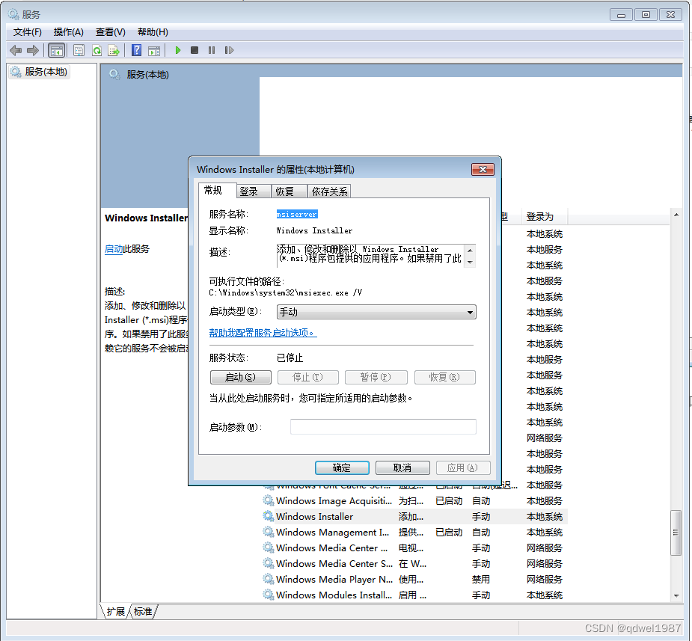Click the Pause Service toolbar icon
This screenshot has height=641, width=692.
tap(212, 50)
